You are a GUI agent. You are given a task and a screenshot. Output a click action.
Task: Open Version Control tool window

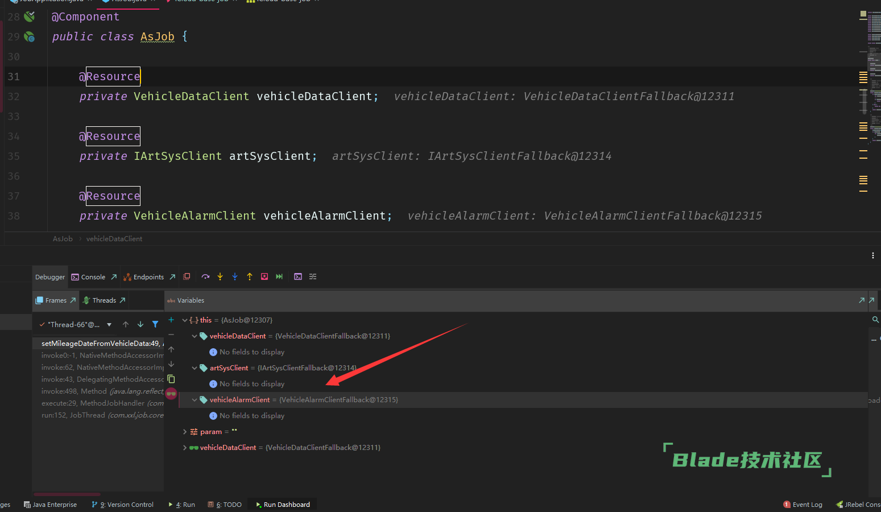[122, 505]
